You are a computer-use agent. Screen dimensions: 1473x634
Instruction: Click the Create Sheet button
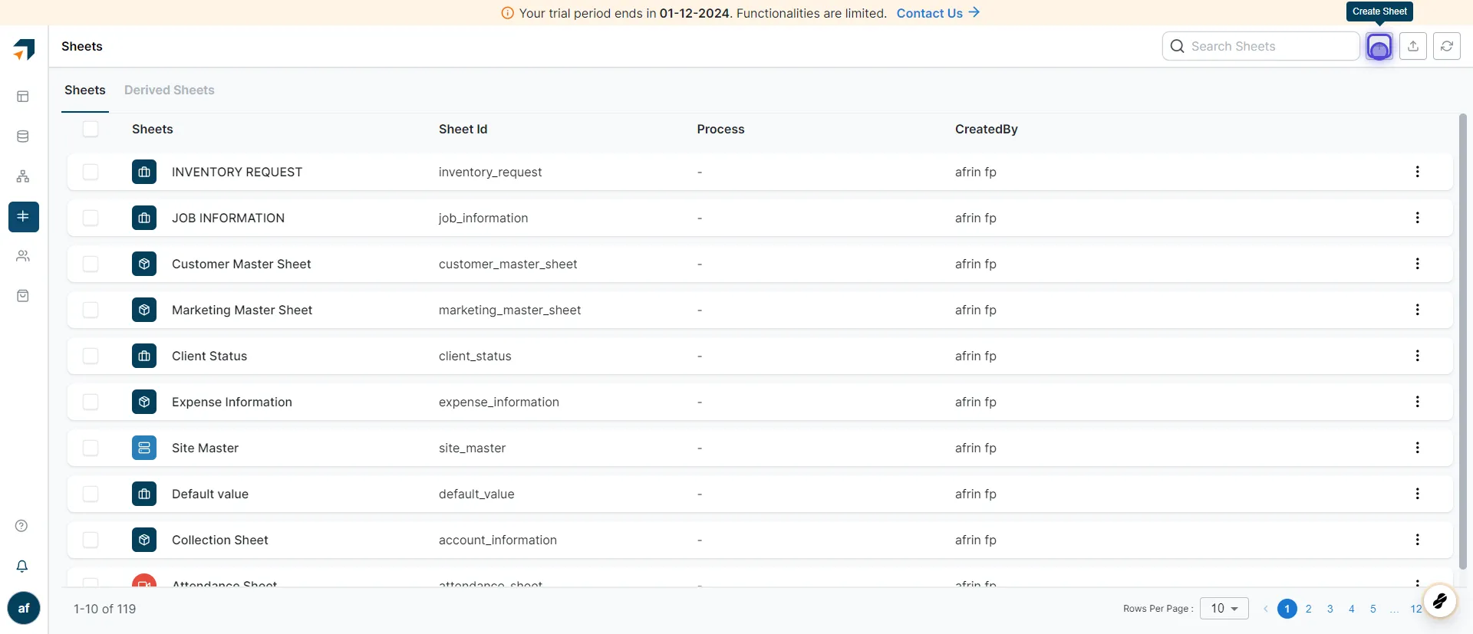pyautogui.click(x=1379, y=47)
